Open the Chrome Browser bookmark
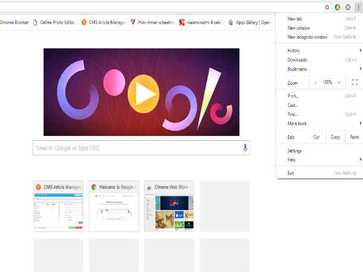This screenshot has width=363, height=272. click(14, 22)
